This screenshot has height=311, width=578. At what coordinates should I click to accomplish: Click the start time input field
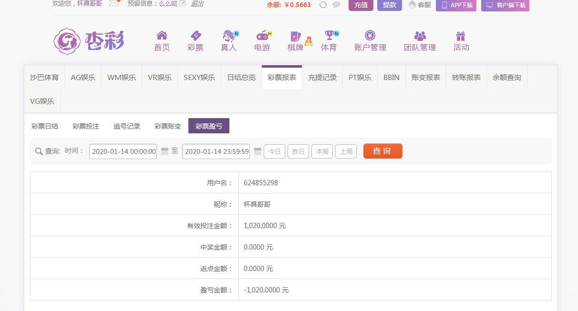[x=123, y=151]
